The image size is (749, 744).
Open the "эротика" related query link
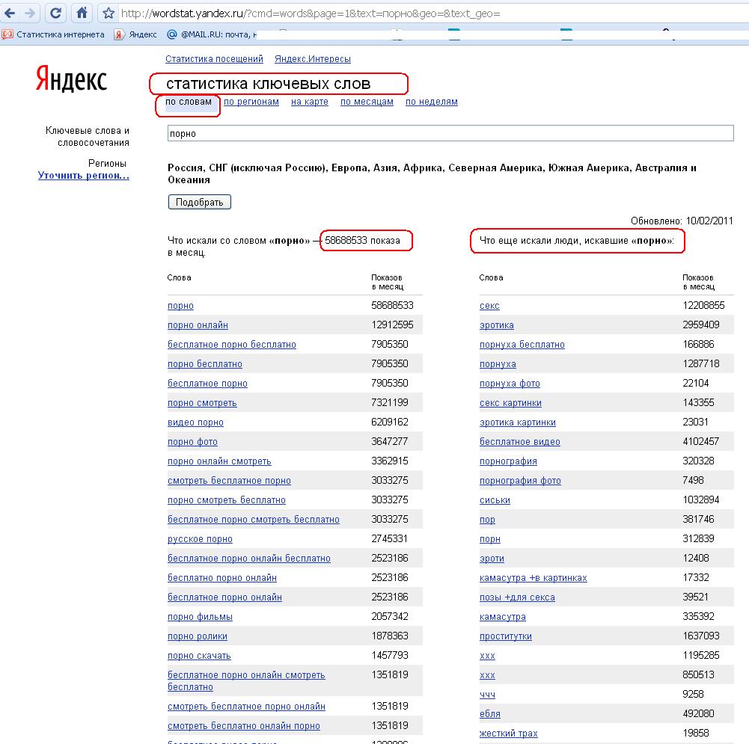click(x=497, y=325)
